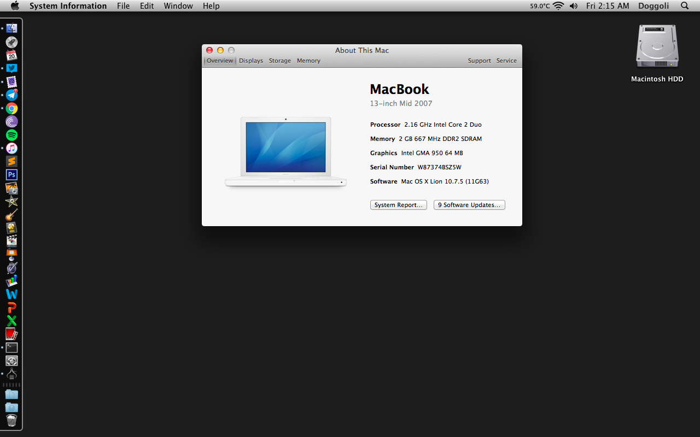The width and height of the screenshot is (700, 437).
Task: Open Photo Booth from the dock
Action: pyautogui.click(x=11, y=334)
